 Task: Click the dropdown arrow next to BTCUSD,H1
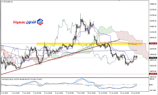point(2,2)
